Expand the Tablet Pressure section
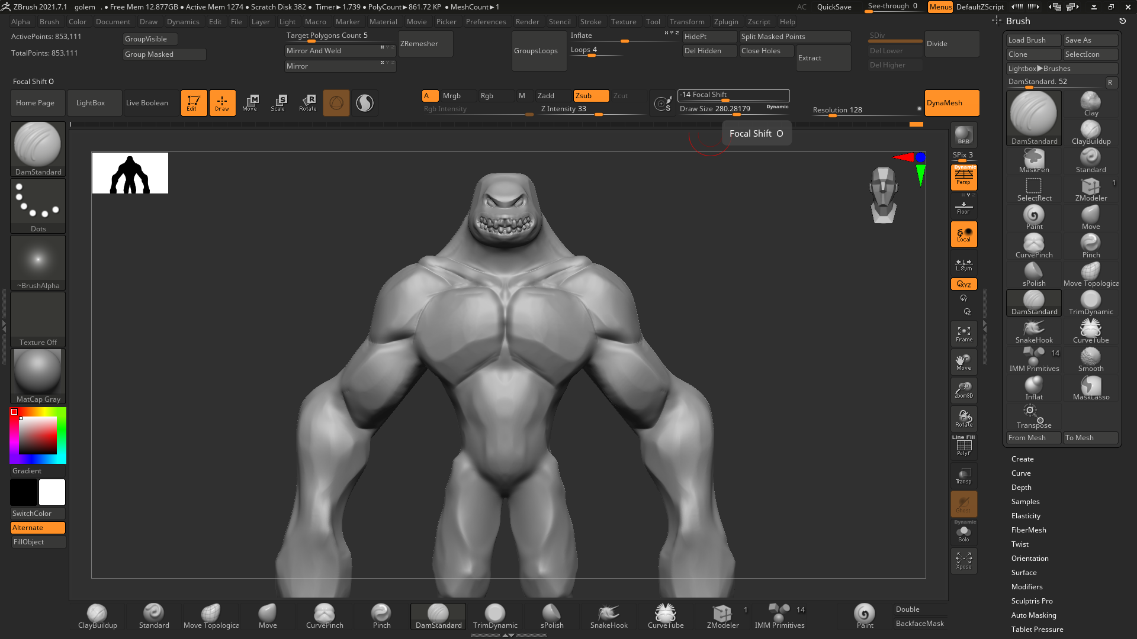 (x=1037, y=630)
